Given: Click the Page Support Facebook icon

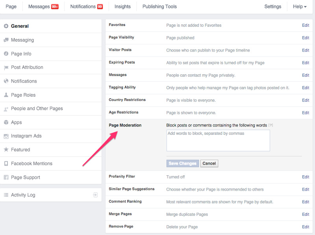Looking at the screenshot, I should point(6,177).
